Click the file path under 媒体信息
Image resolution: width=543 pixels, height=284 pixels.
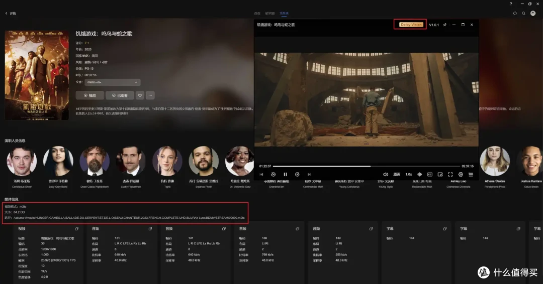pos(129,218)
